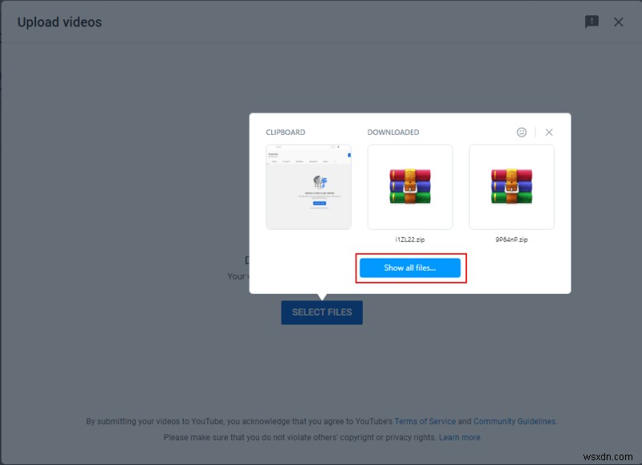Image resolution: width=642 pixels, height=465 pixels.
Task: Click the WinRAR archive icon for 9P64nP.zip
Action: (511, 186)
